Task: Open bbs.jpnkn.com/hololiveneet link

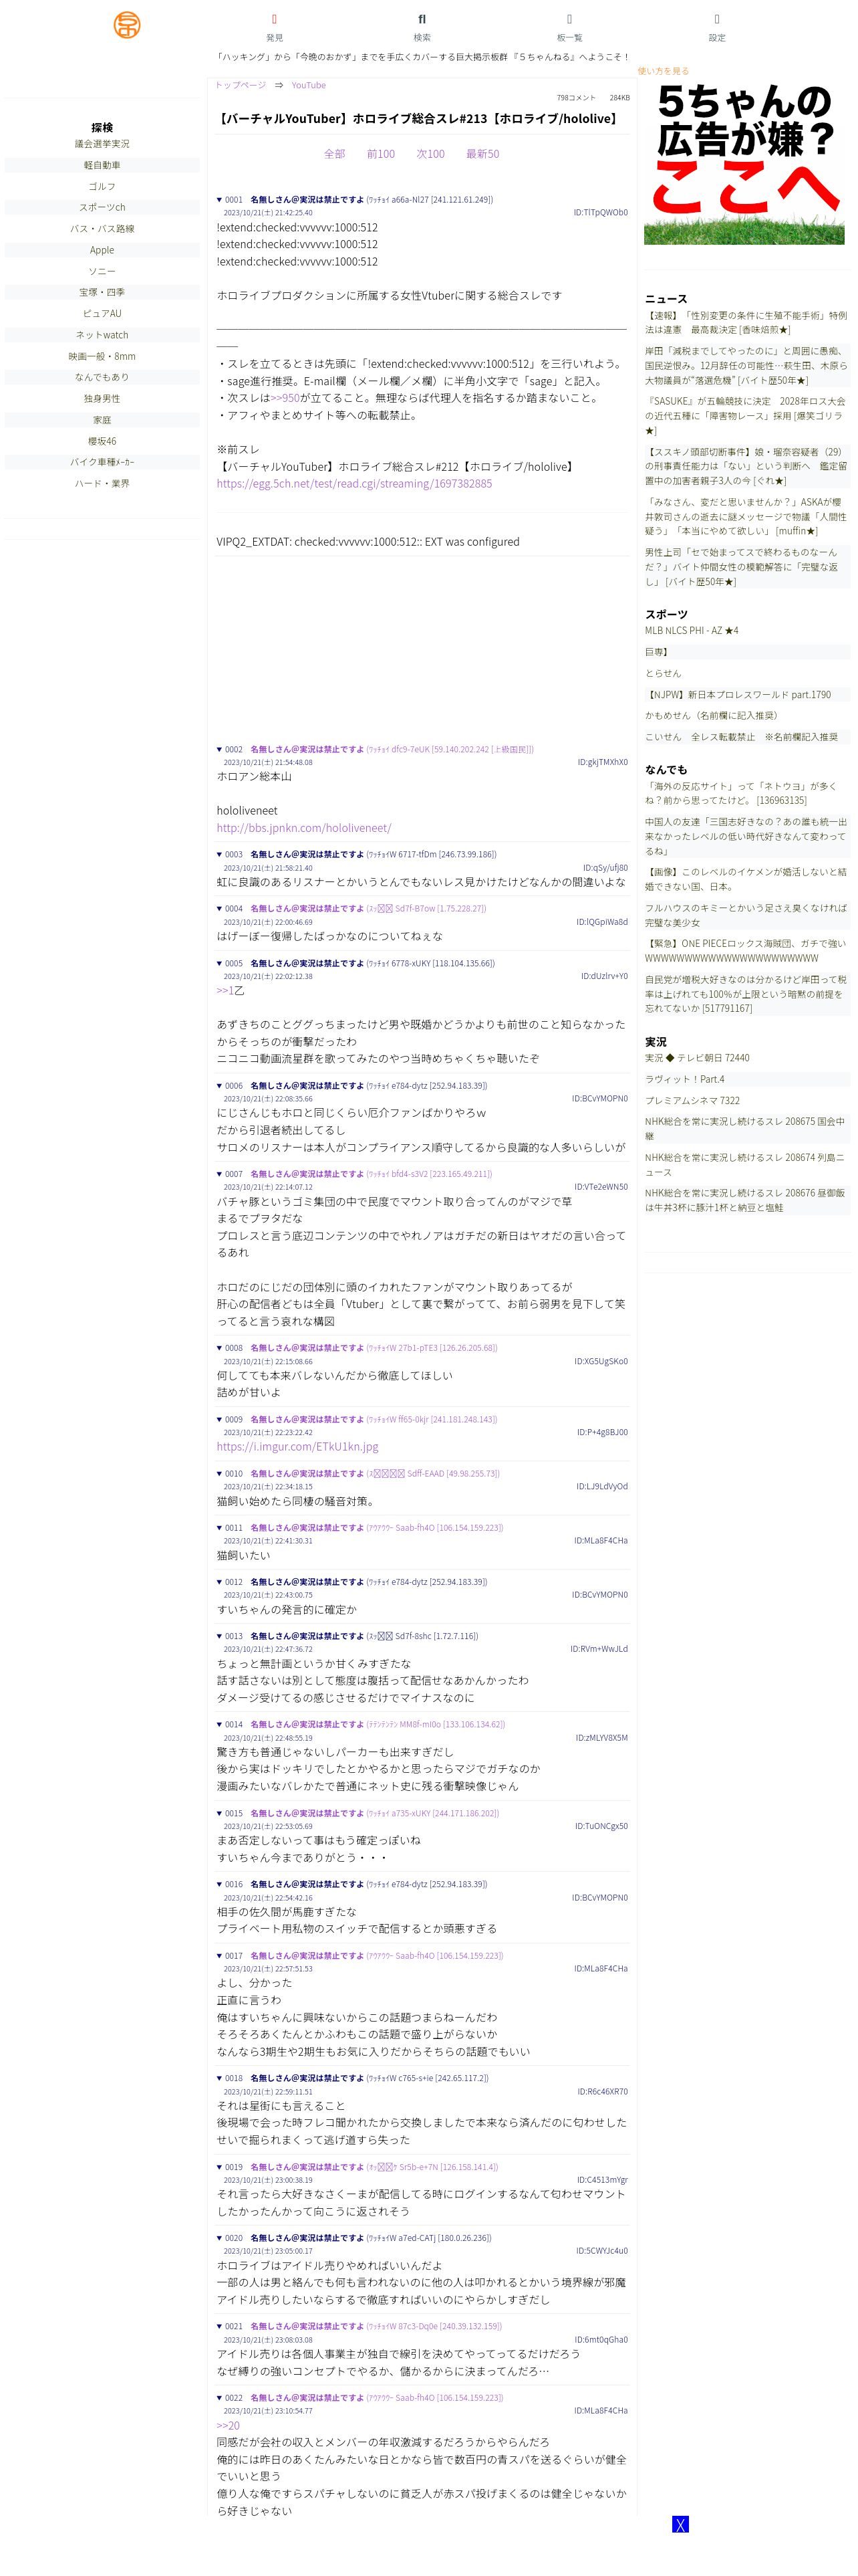Action: click(x=303, y=828)
